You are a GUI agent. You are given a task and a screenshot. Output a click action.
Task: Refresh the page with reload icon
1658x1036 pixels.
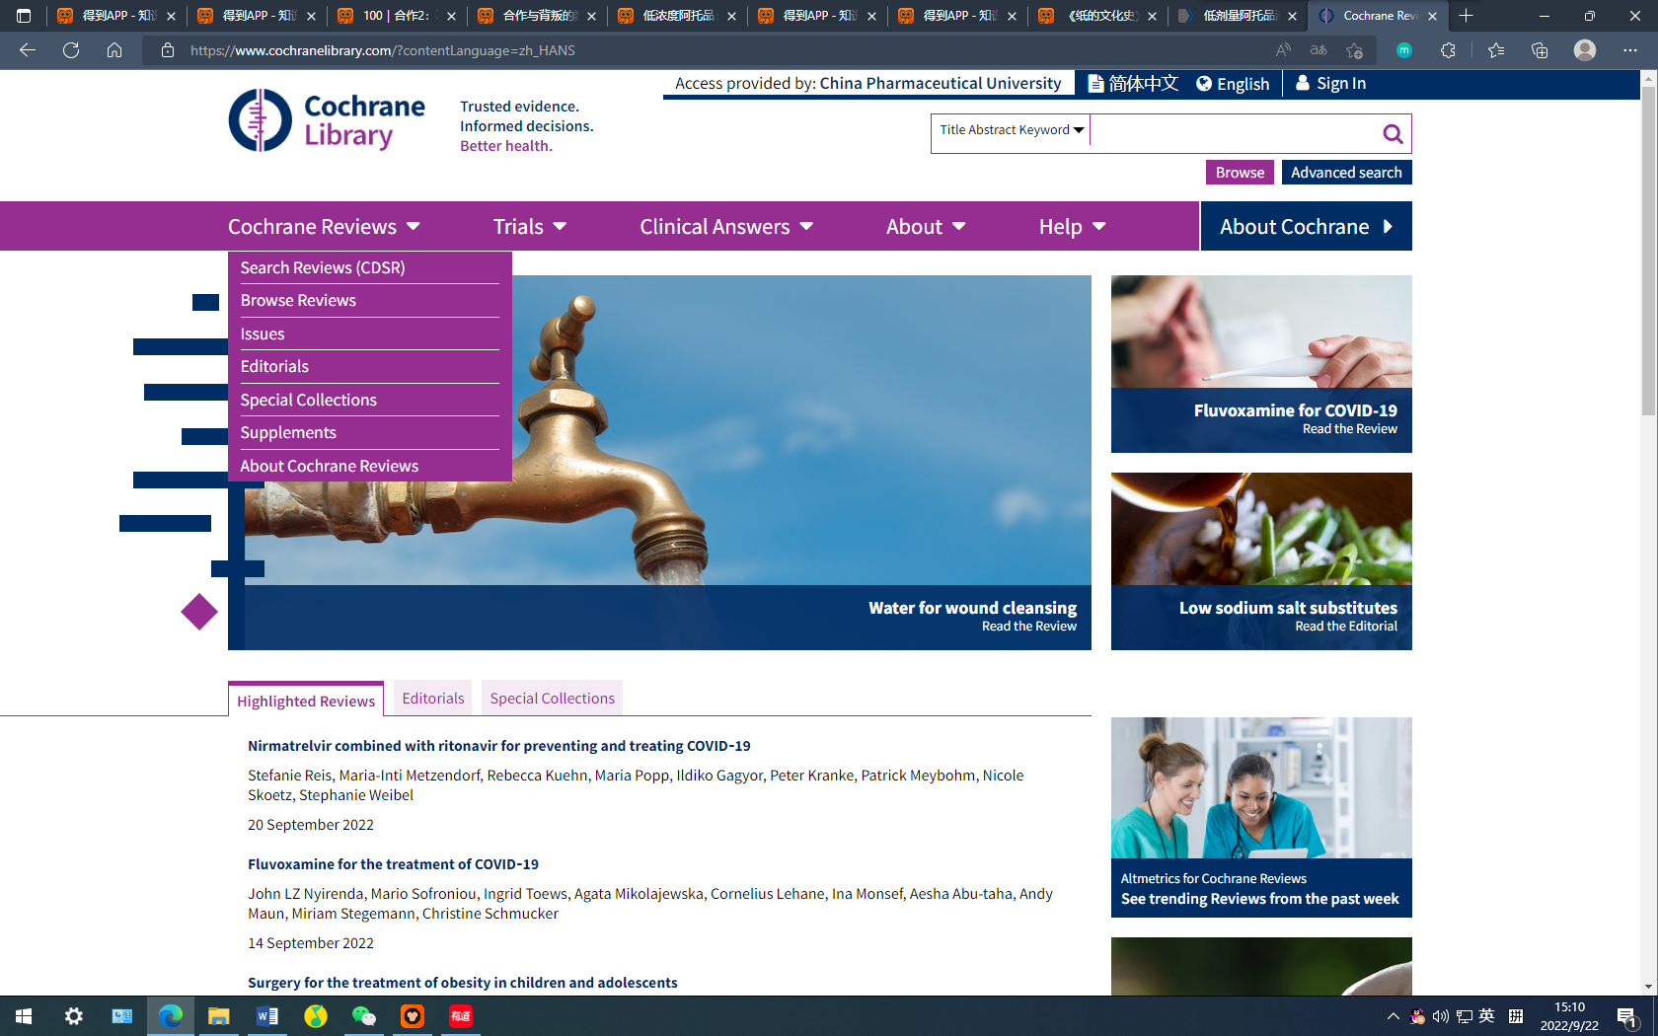71,50
